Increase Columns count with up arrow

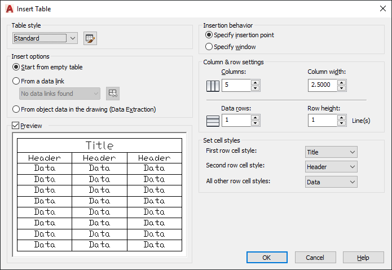(256, 83)
